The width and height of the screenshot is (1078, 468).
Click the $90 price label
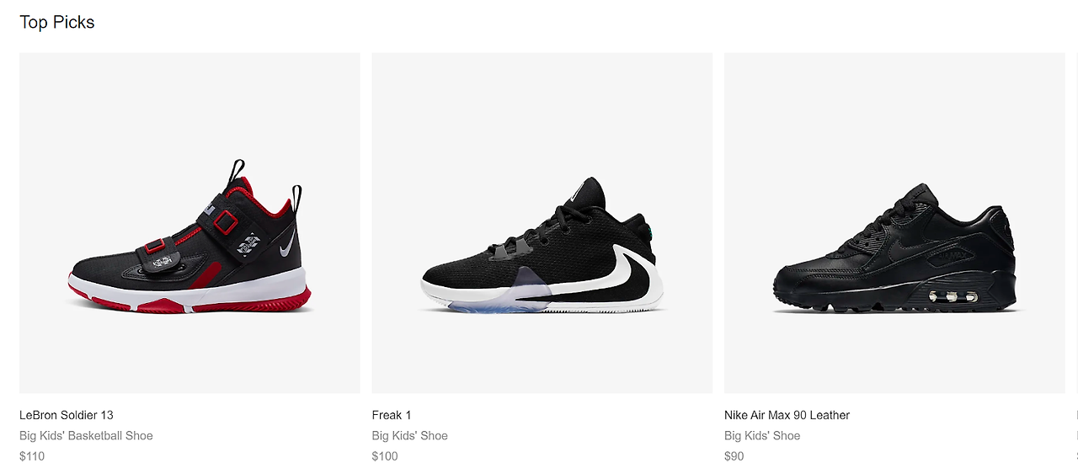[734, 456]
